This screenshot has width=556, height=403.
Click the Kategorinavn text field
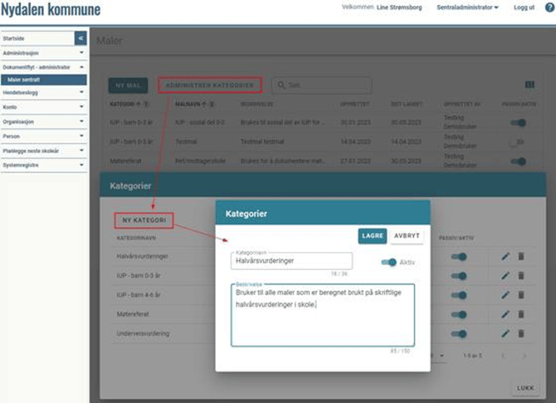click(x=290, y=261)
